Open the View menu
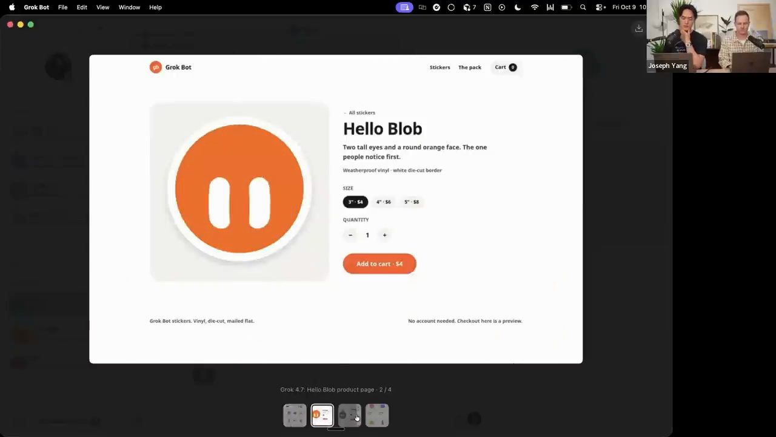 pyautogui.click(x=102, y=7)
